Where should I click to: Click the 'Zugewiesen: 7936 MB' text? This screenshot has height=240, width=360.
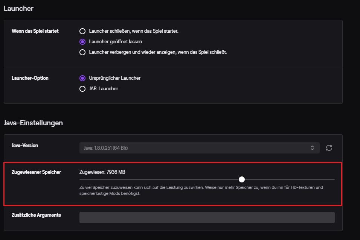pyautogui.click(x=102, y=172)
